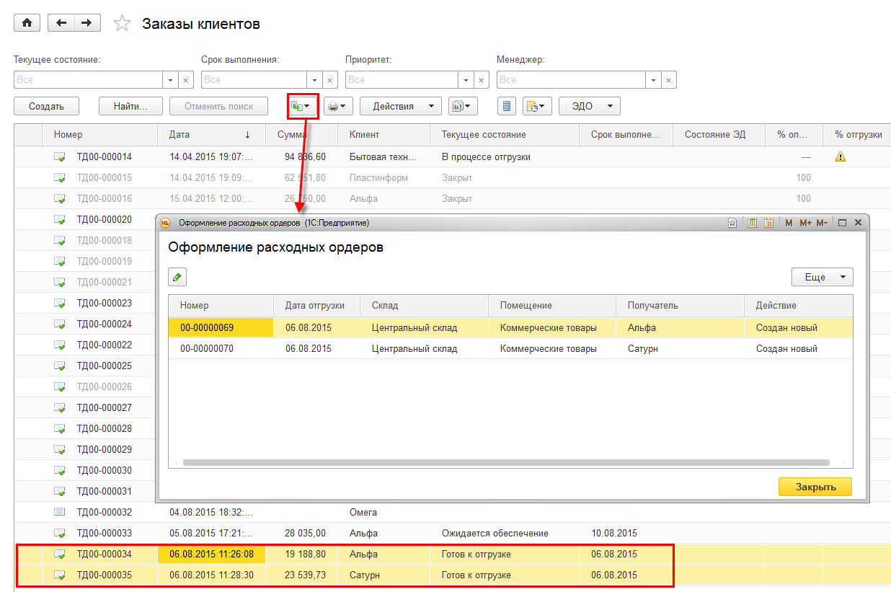The height and width of the screenshot is (592, 891).
Task: Open the Еще menu in dialog
Action: coord(823,277)
